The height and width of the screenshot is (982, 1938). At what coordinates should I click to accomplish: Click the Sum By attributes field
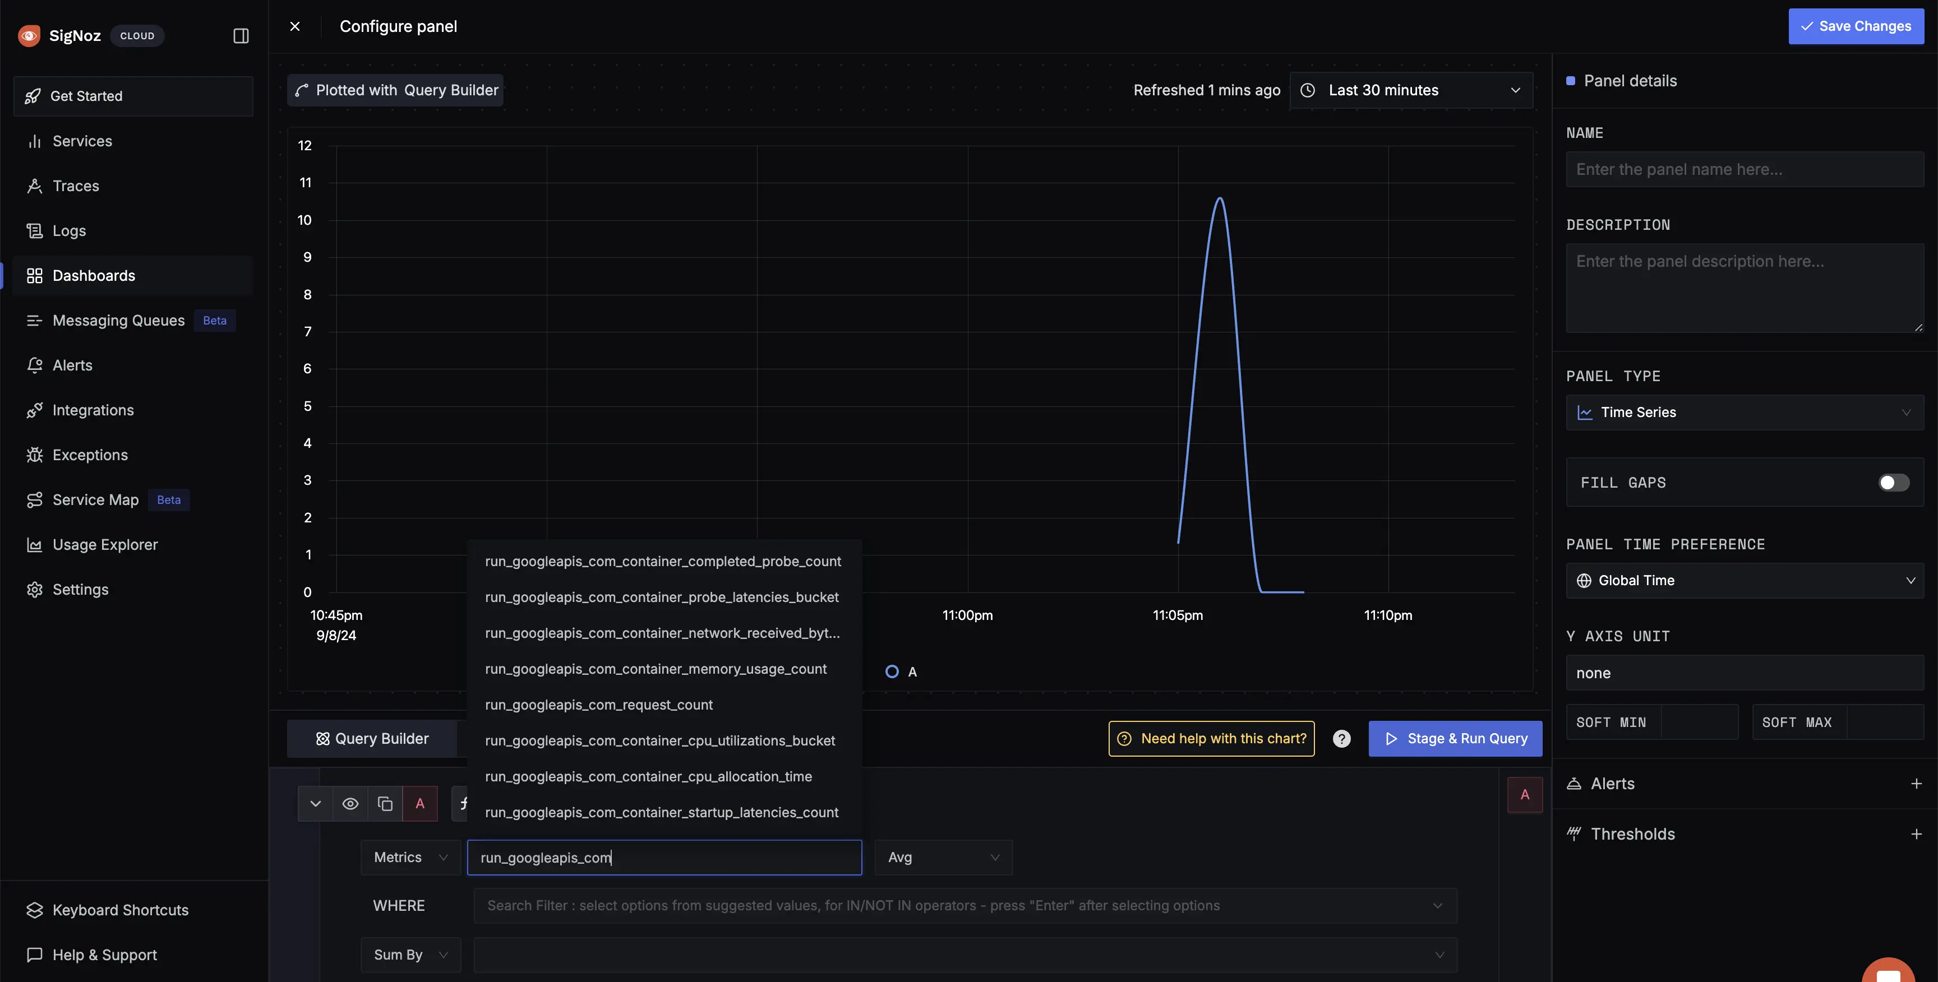pyautogui.click(x=965, y=955)
